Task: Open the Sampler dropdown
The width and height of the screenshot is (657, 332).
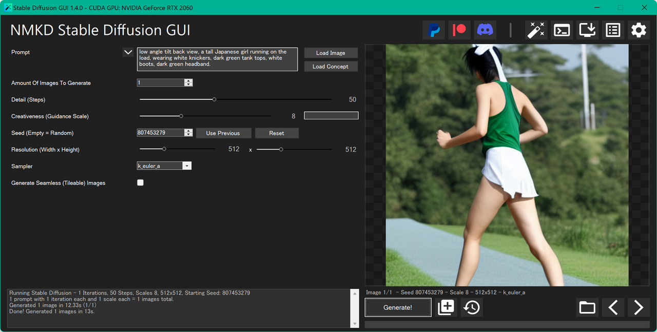Action: 187,165
